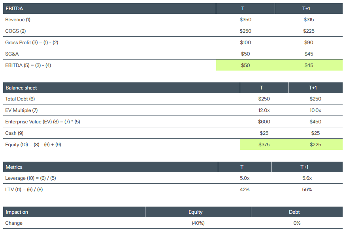Click the Metrics table header title
345x233 pixels.
click(14, 167)
